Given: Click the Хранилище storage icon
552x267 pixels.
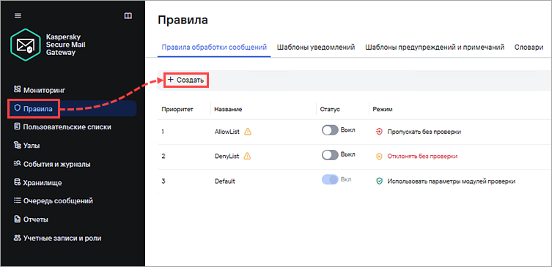Looking at the screenshot, I should [17, 182].
